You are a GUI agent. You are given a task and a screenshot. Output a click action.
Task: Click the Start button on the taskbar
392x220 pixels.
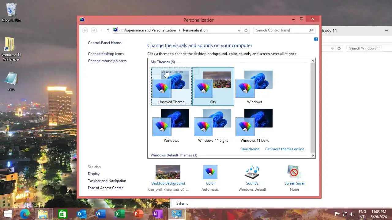[7, 214]
